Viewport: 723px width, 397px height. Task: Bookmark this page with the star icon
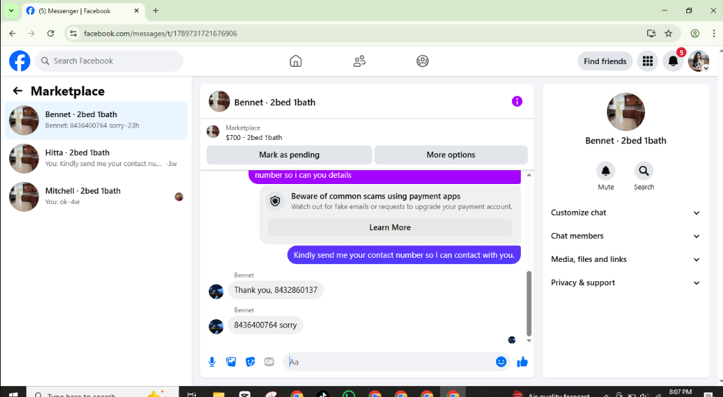coord(668,33)
